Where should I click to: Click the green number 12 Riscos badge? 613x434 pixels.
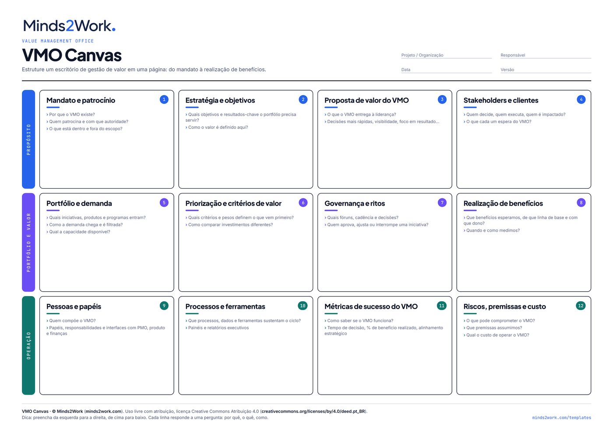(x=581, y=306)
